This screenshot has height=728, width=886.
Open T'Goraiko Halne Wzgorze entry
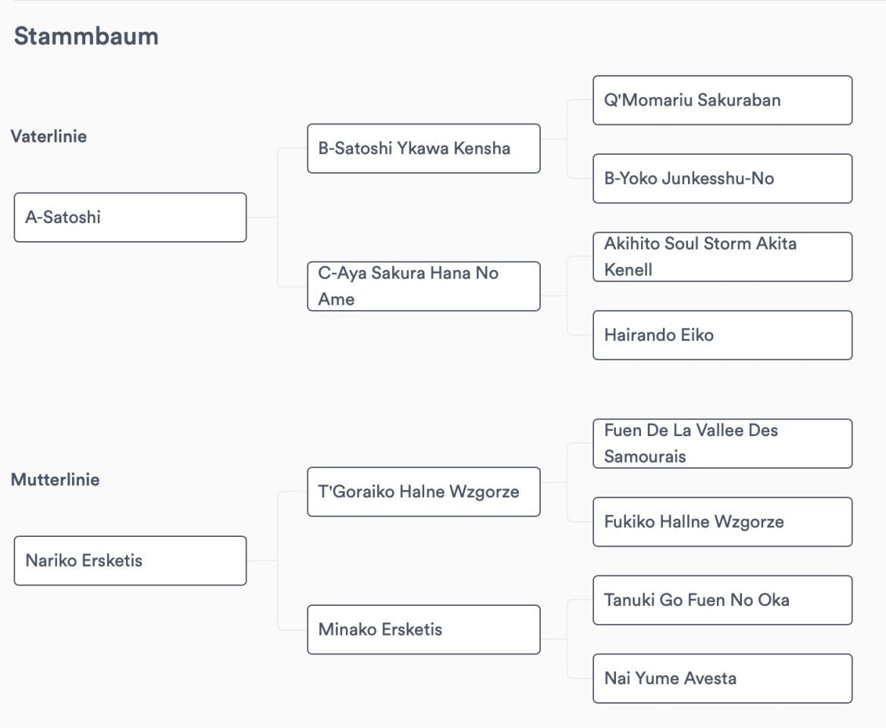(423, 492)
